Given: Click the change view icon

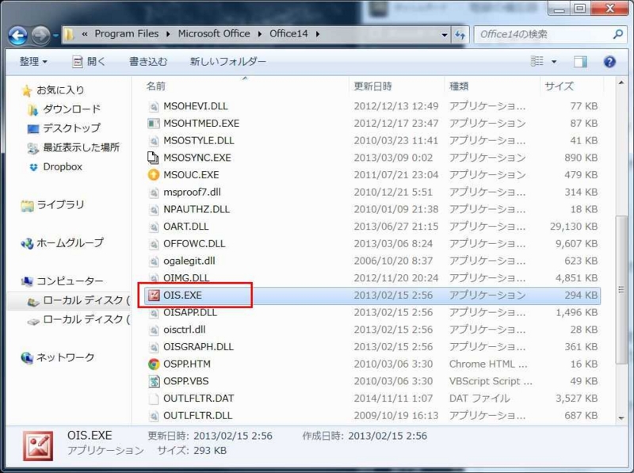Looking at the screenshot, I should (537, 61).
